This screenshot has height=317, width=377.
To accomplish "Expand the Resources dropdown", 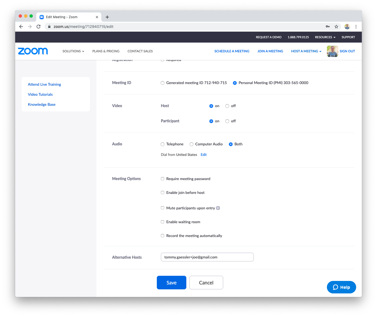I will 325,37.
